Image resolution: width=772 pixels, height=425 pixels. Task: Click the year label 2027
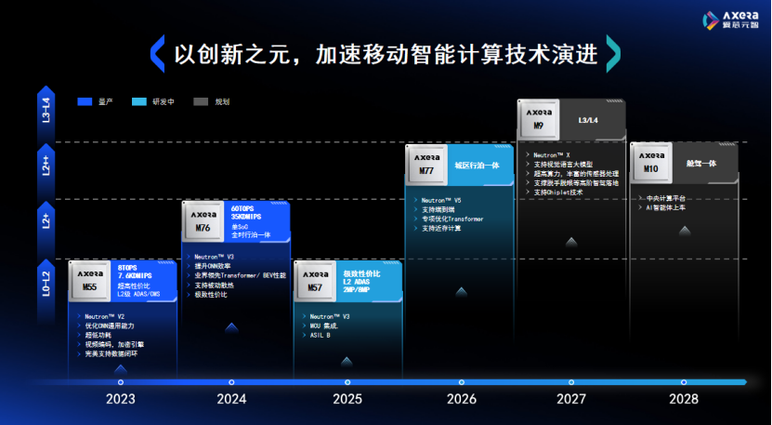pos(571,398)
